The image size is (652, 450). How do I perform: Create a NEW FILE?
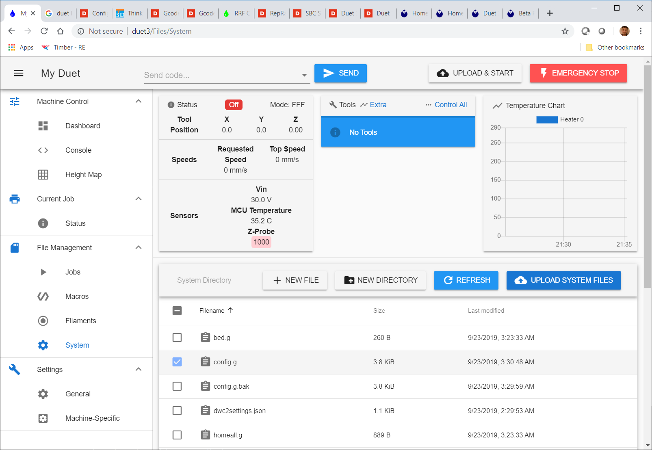[295, 280]
